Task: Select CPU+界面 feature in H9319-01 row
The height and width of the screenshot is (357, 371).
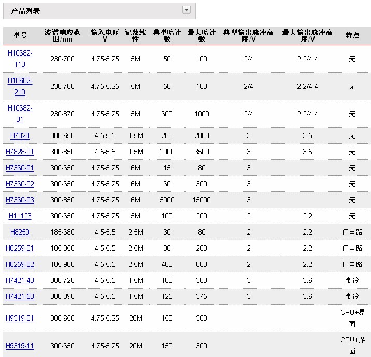Action: [x=352, y=318]
